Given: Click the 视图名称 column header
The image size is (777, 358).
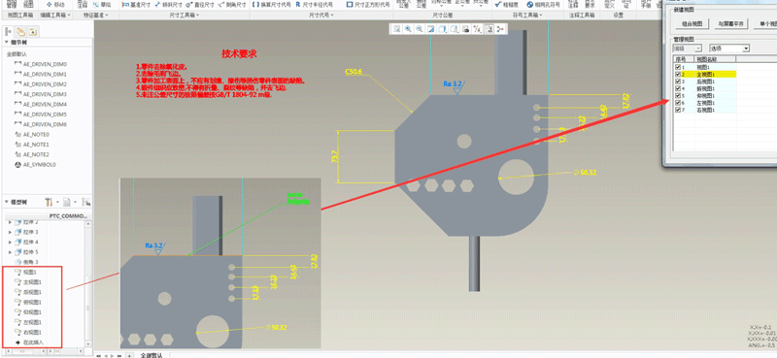Looking at the screenshot, I should (716, 59).
